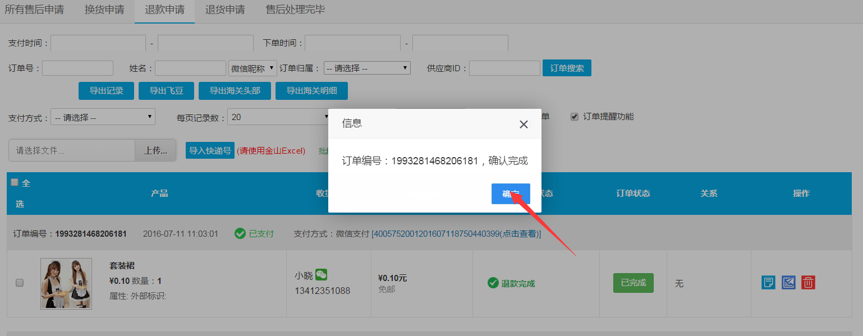
Task: Open the 套装裙 product thumbnail
Action: pos(66,284)
